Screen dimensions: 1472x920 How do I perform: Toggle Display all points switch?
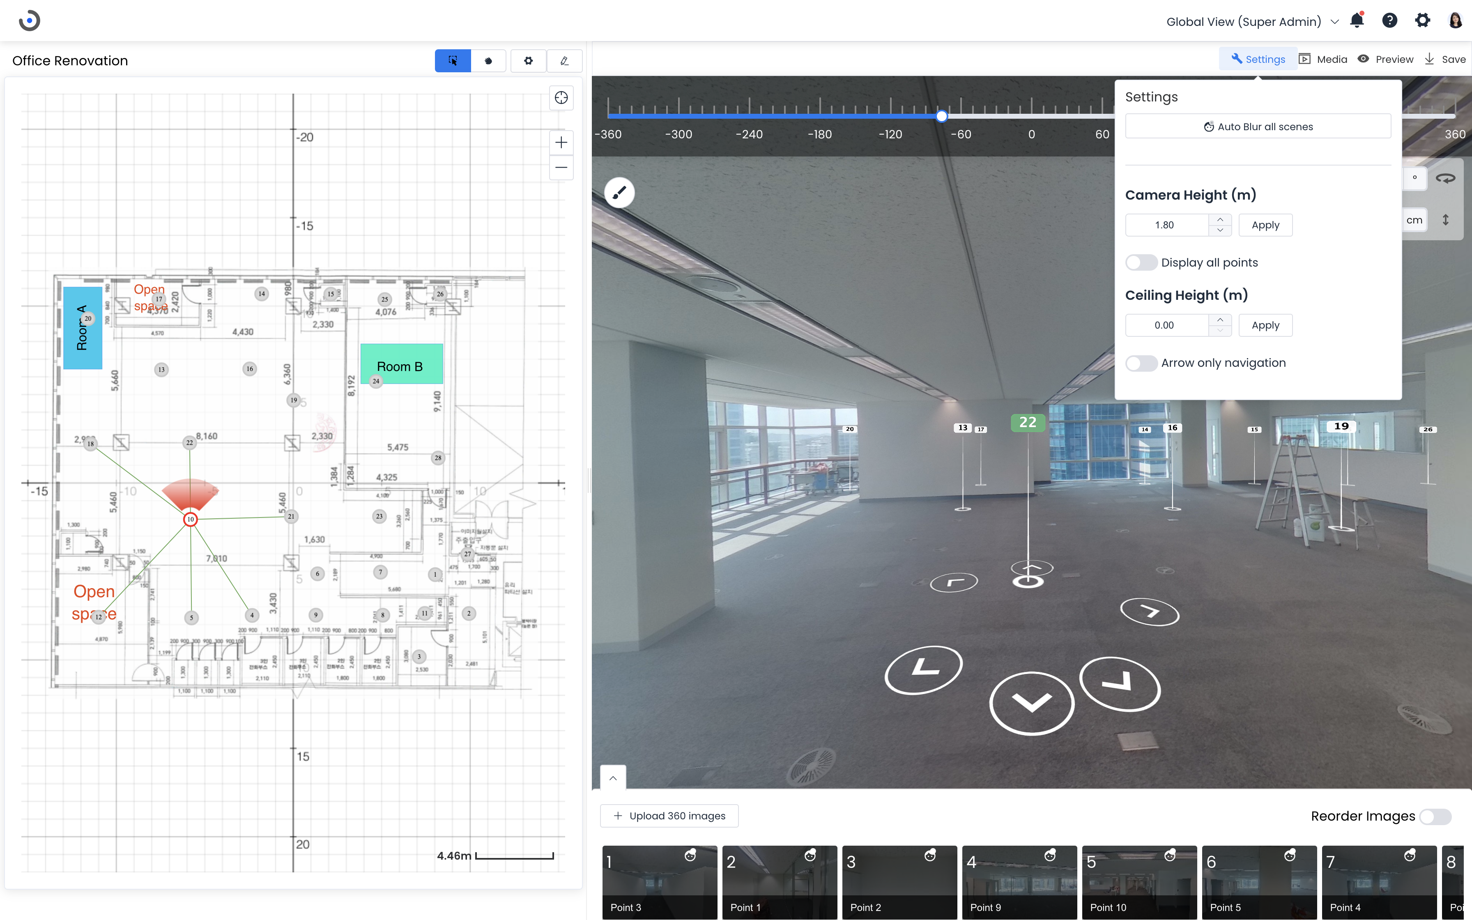[x=1141, y=263]
